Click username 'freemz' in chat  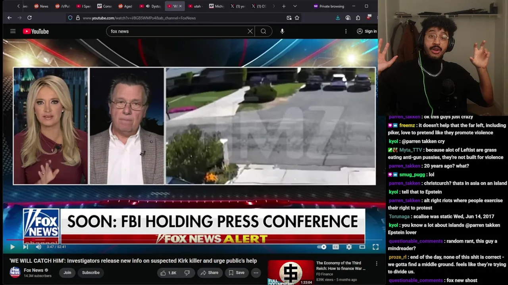[x=407, y=125]
